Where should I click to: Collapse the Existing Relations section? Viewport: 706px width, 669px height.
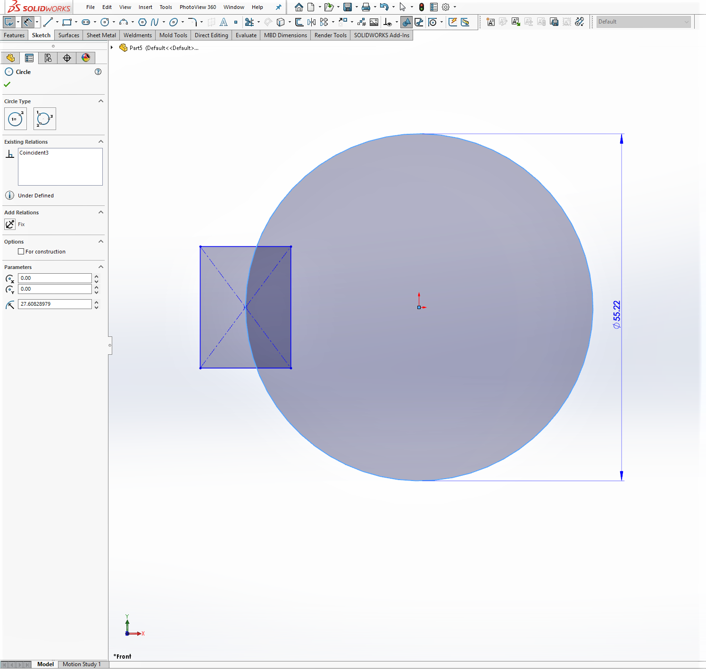point(100,142)
